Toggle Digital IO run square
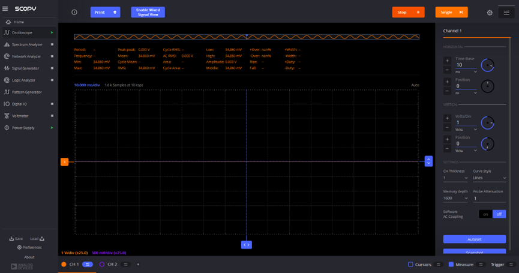The image size is (519, 273). coord(52,104)
